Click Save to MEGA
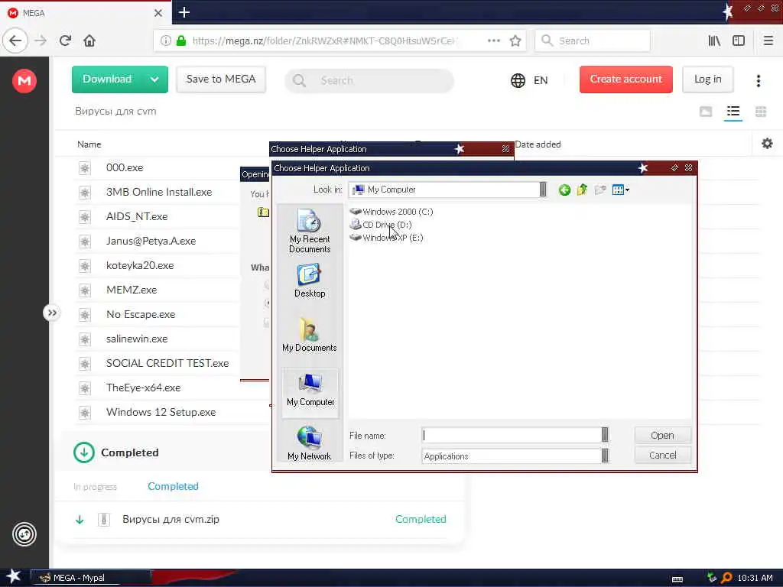 click(x=221, y=79)
